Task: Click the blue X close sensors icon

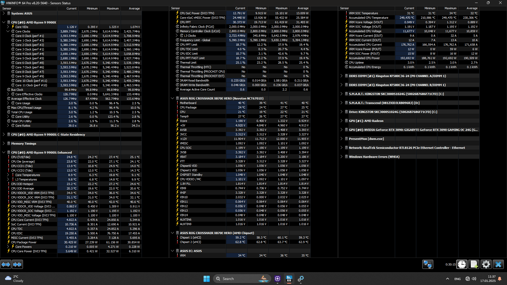Action: 498,264
